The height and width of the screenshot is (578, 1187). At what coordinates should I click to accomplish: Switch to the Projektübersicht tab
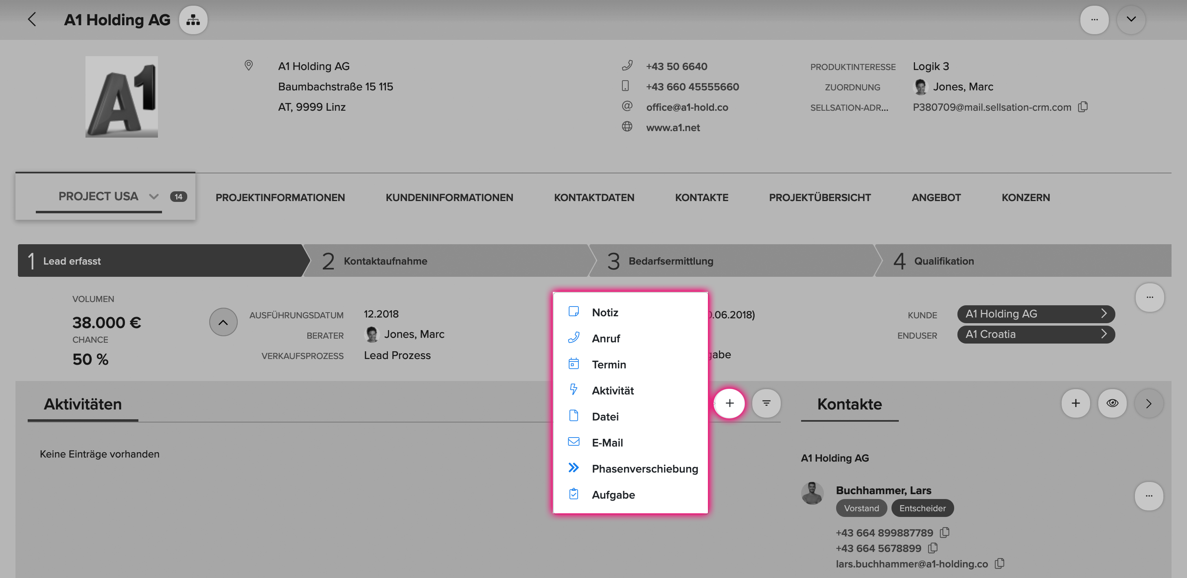tap(820, 197)
